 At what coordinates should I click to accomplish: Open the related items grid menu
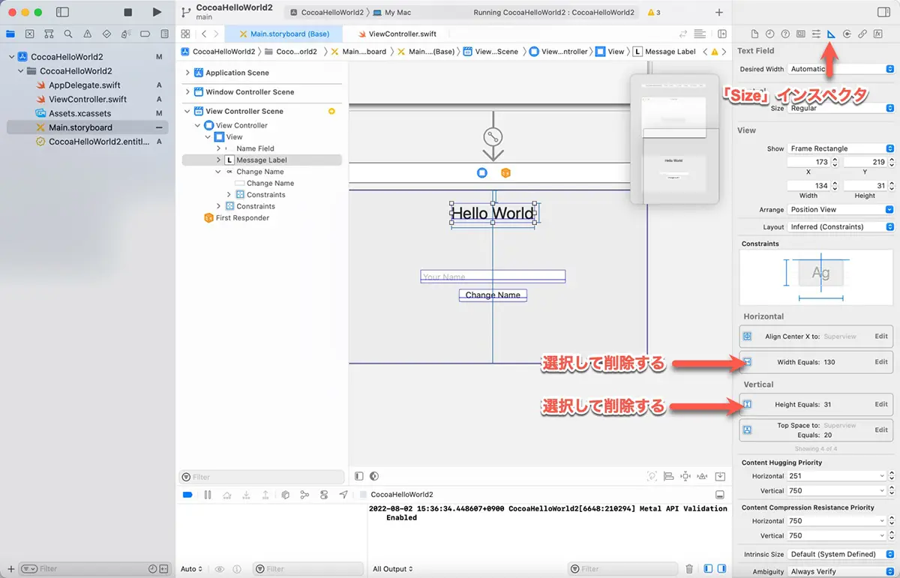184,34
